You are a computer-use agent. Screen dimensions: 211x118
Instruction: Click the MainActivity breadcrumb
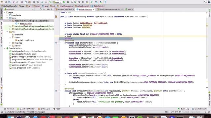pos(98,6)
